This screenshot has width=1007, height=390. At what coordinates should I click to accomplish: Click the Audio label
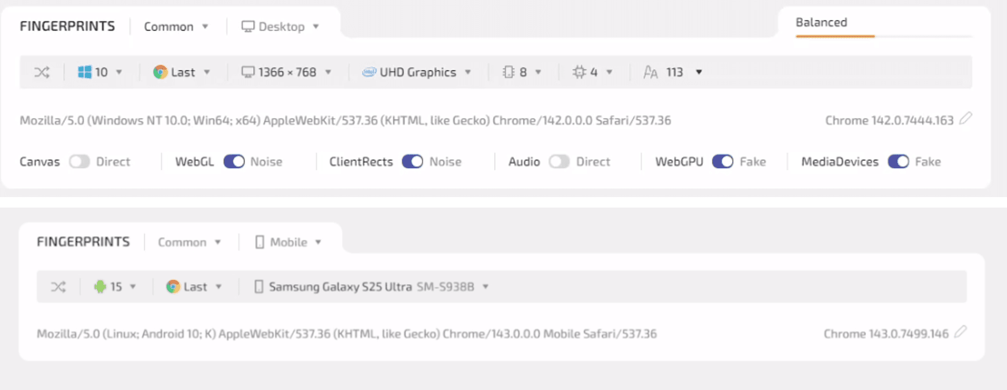[524, 161]
